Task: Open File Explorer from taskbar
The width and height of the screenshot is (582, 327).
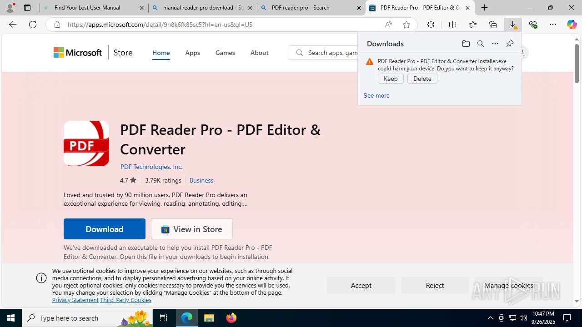Action: click(x=209, y=318)
